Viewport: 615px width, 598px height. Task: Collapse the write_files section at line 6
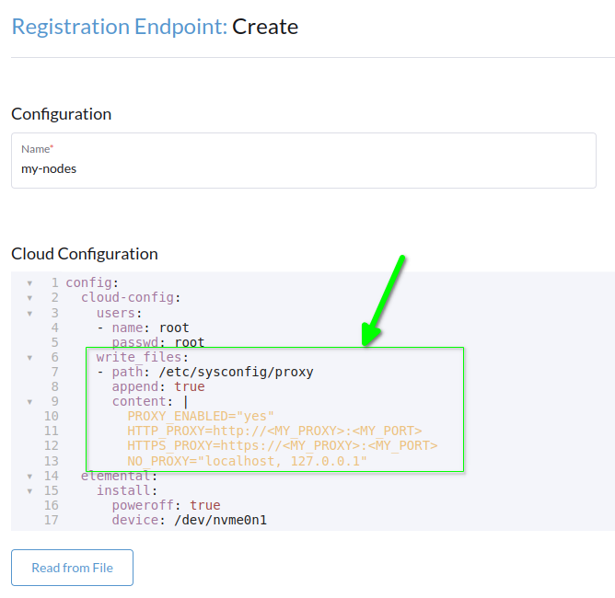(x=29, y=357)
